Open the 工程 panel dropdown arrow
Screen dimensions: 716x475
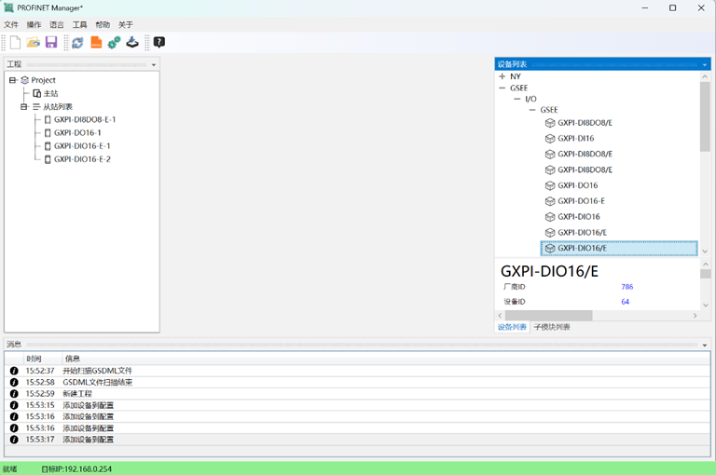pos(154,65)
